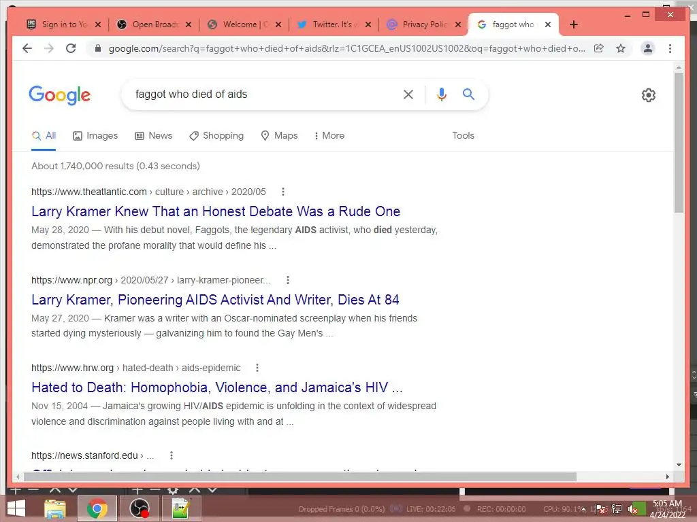Click the Chrome address bar URL
Screen dimensions: 697x522
pyautogui.click(x=346, y=48)
